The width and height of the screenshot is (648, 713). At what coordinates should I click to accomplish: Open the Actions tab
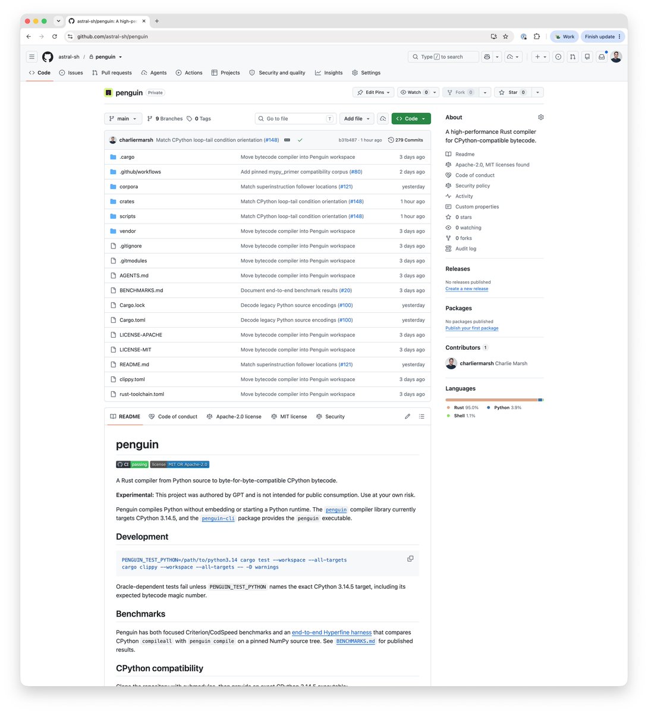click(x=189, y=73)
